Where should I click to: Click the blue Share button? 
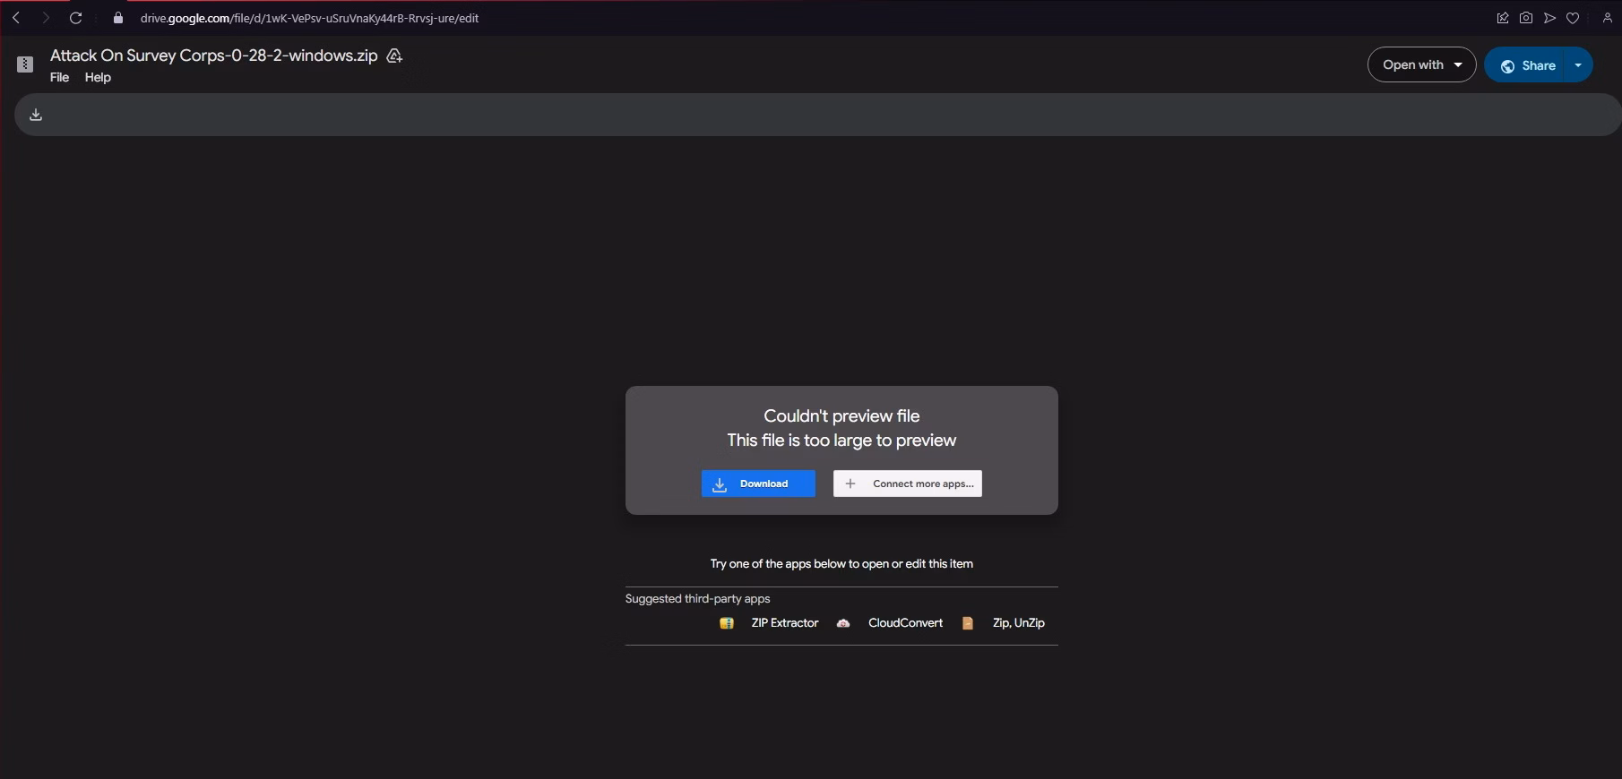coord(1527,65)
